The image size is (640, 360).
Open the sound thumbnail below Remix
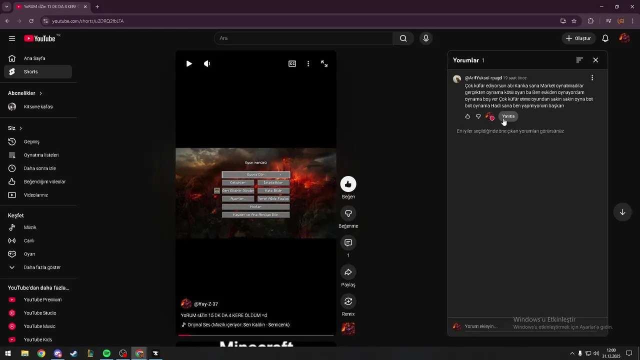(348, 328)
